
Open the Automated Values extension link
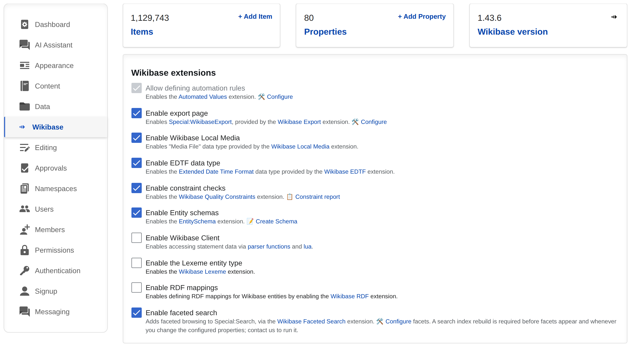tap(203, 97)
